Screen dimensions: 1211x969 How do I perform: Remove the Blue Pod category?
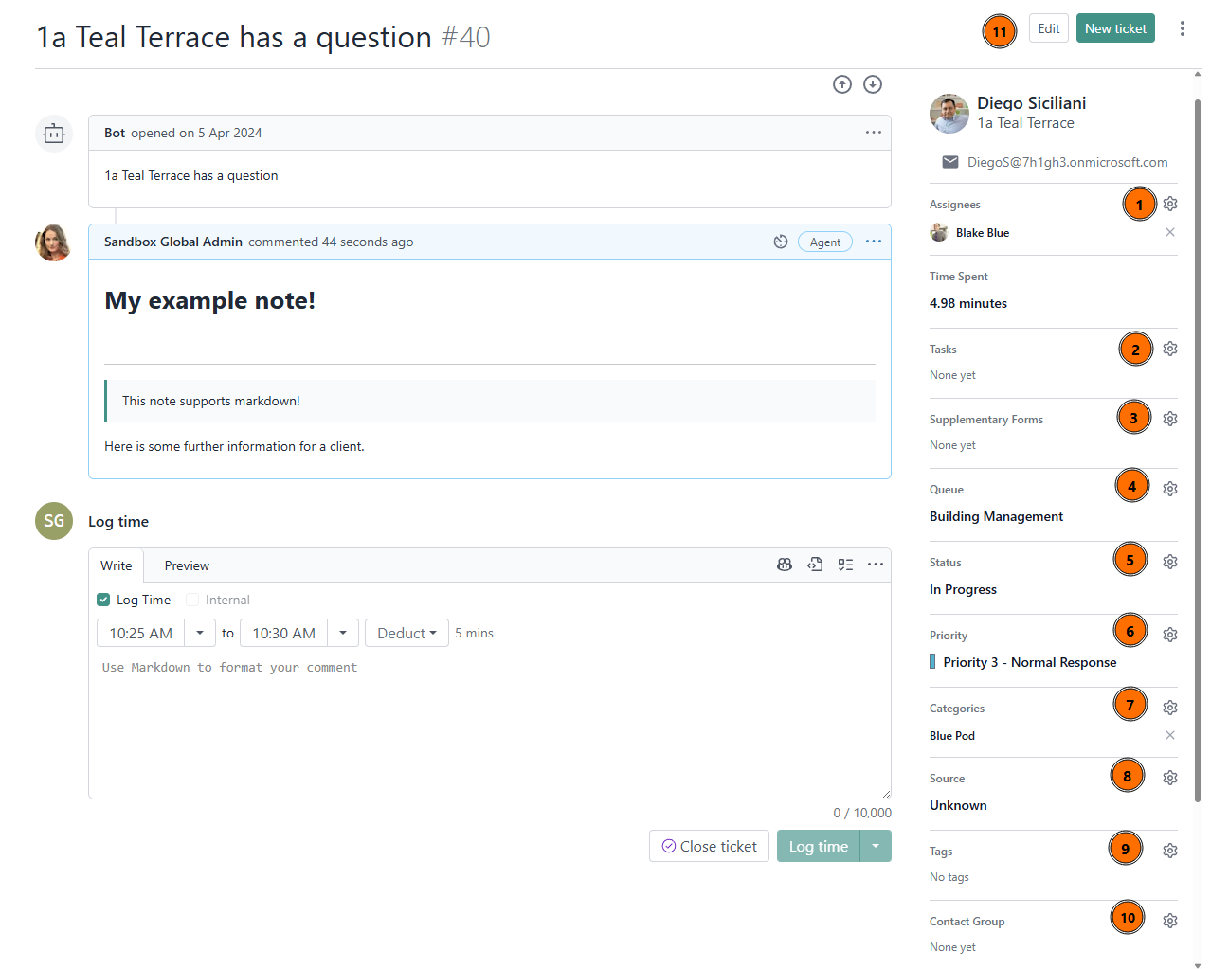click(1170, 735)
